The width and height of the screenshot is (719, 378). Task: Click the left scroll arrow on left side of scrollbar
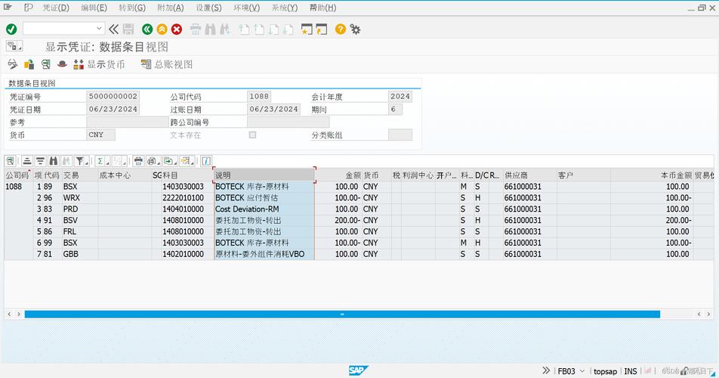[x=9, y=314]
